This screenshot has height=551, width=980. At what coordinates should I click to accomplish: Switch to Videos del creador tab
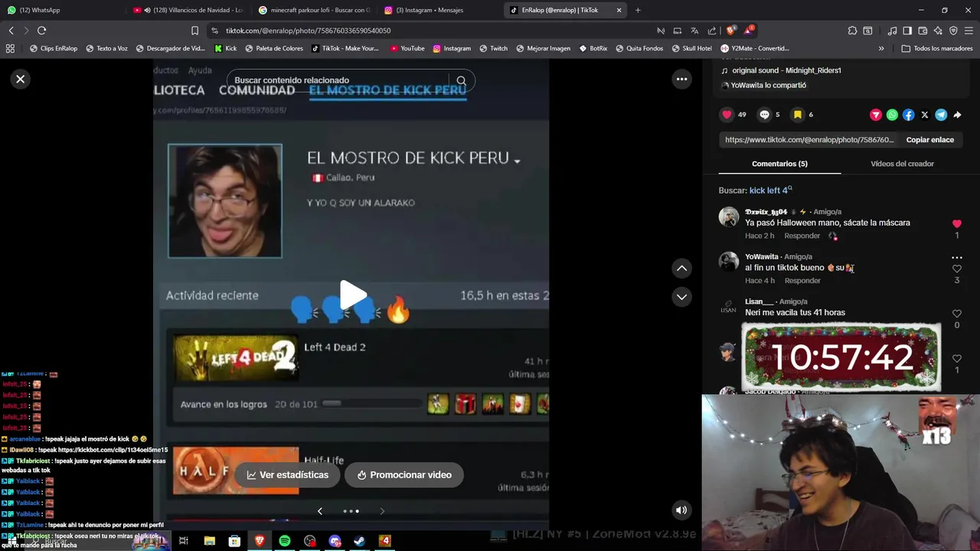[902, 164]
